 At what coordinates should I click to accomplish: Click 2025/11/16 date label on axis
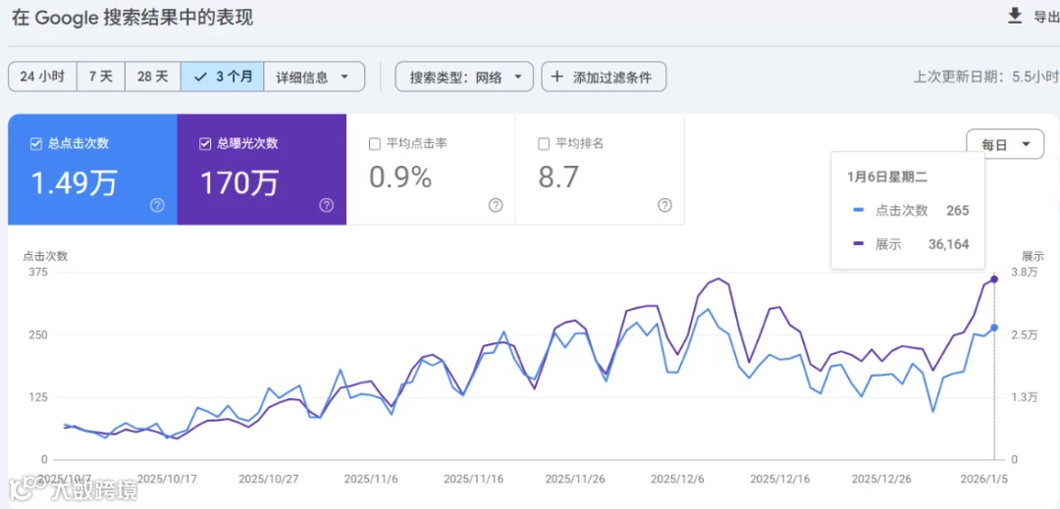click(x=474, y=479)
